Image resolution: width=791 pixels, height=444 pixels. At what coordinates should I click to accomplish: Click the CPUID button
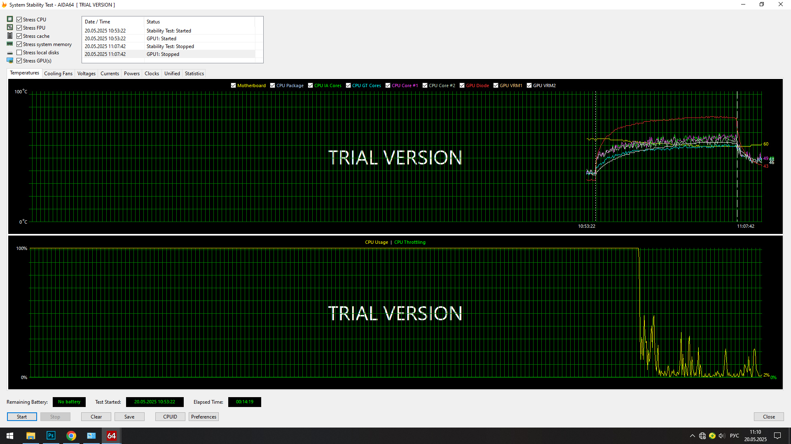(x=170, y=417)
